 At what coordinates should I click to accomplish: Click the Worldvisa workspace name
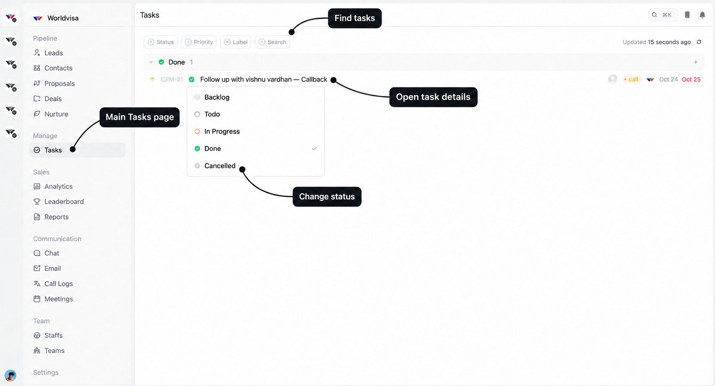tap(63, 18)
